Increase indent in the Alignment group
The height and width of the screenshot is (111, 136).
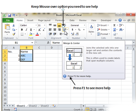point(55,34)
